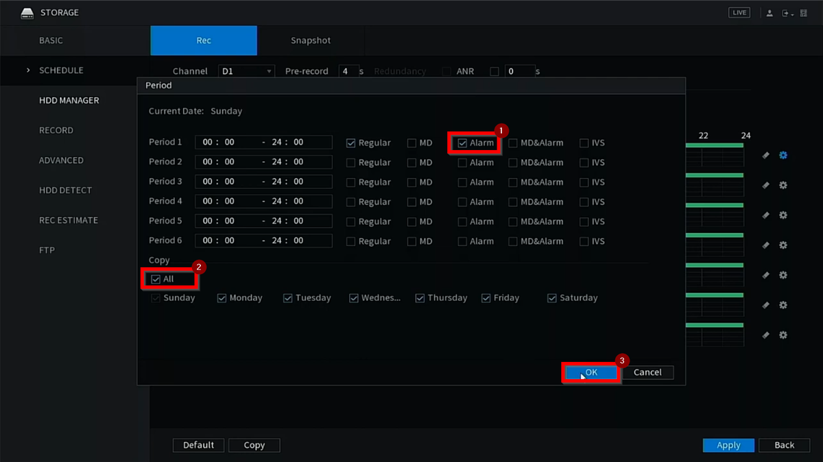The image size is (823, 462).
Task: Open the logout dropdown menu icon
Action: (x=787, y=13)
